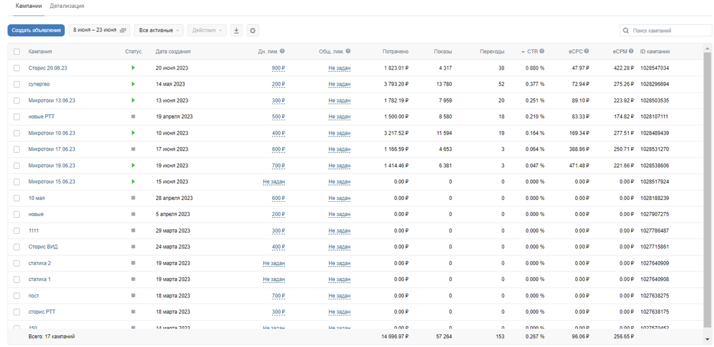Click help icon next to CTR header
Image resolution: width=714 pixels, height=347 pixels.
point(542,52)
